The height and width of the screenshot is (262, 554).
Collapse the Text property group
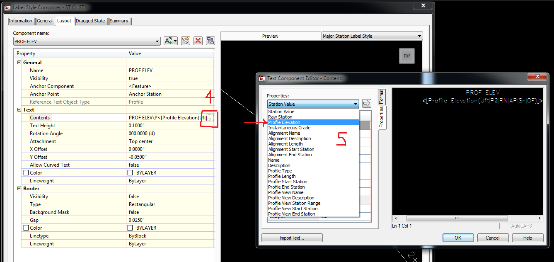(x=19, y=110)
